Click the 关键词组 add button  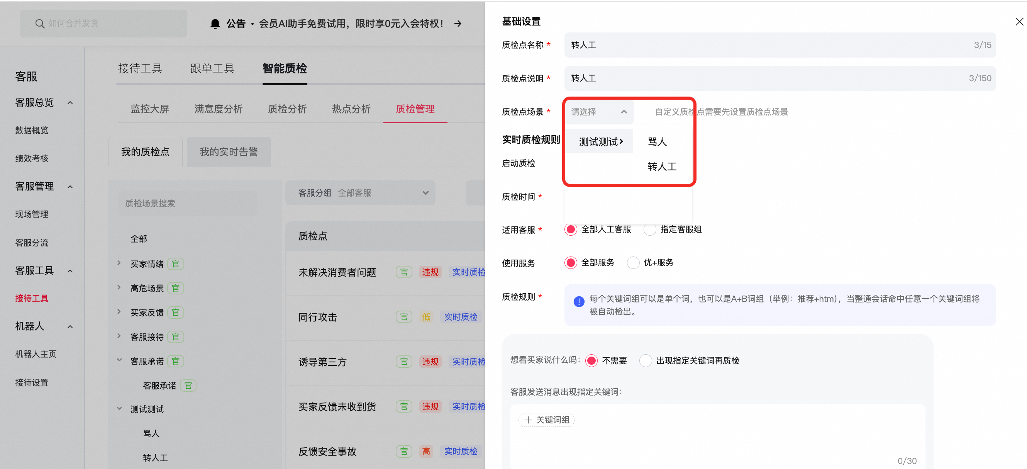pyautogui.click(x=546, y=420)
